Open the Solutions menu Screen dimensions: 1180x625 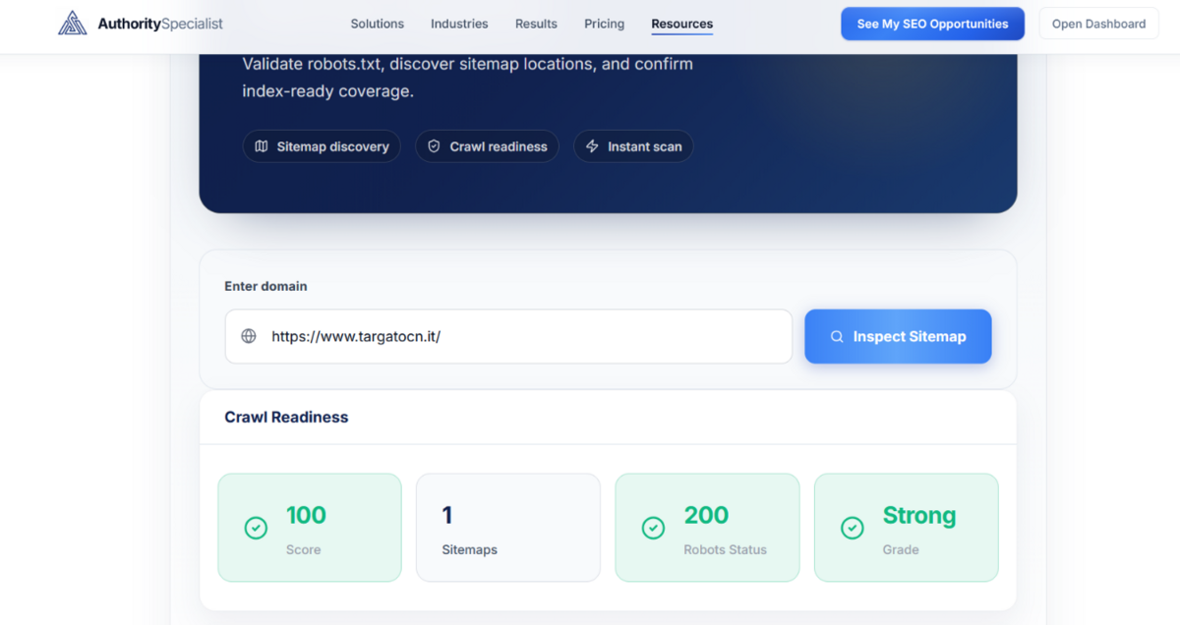click(378, 24)
